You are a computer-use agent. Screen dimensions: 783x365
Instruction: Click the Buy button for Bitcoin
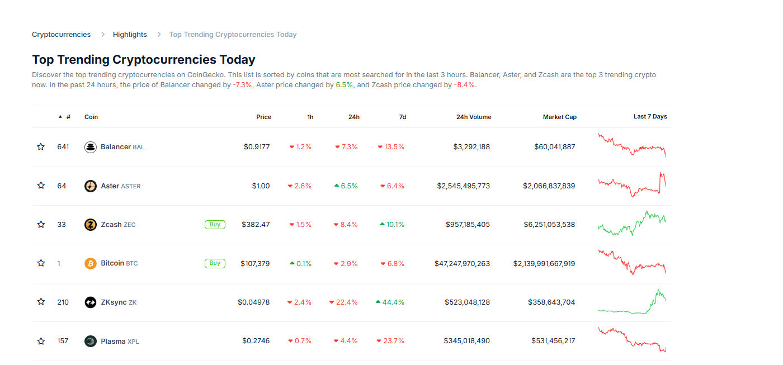(215, 263)
